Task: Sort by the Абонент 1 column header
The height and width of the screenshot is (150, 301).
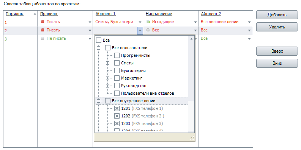Action: [x=106, y=14]
